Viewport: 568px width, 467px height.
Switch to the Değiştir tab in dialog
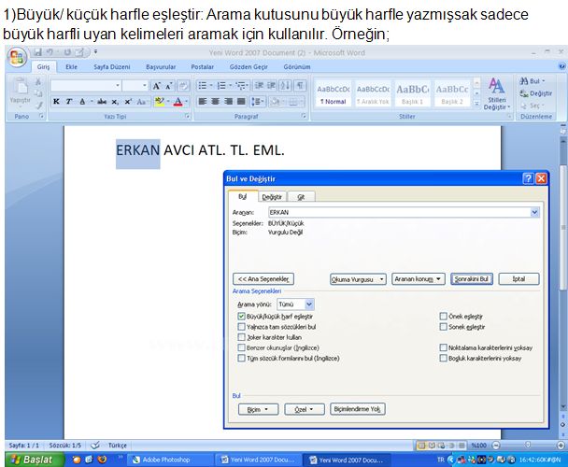[272, 197]
